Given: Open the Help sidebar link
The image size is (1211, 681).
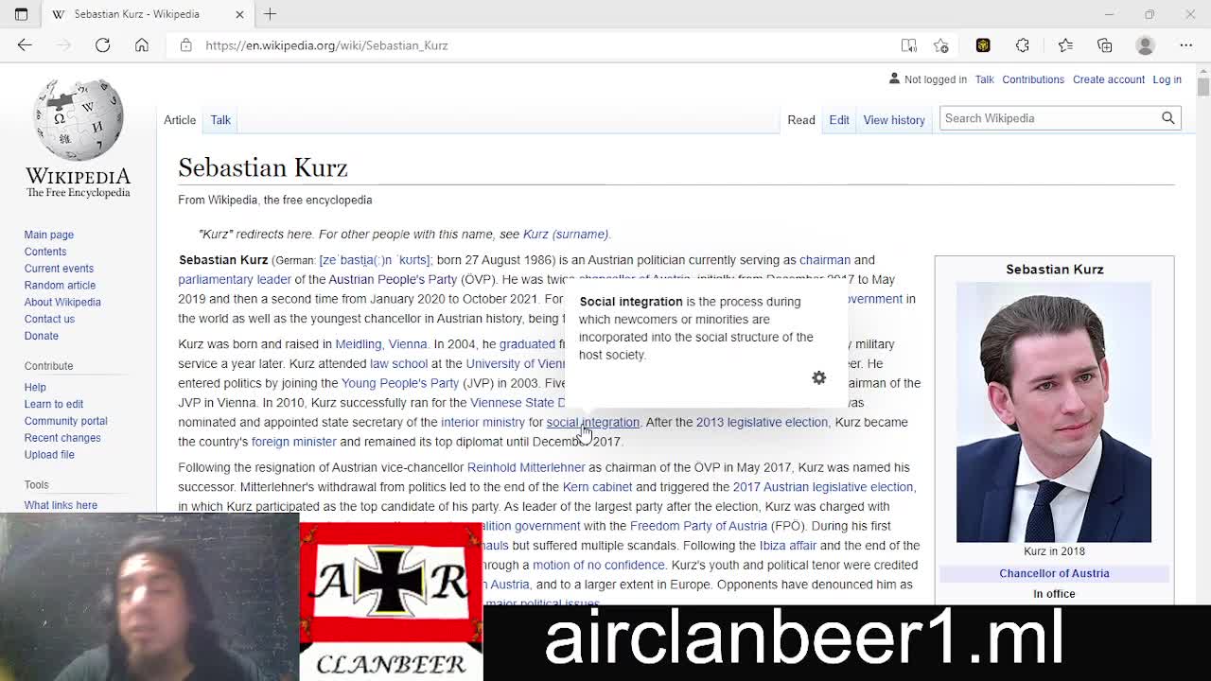Looking at the screenshot, I should (35, 387).
